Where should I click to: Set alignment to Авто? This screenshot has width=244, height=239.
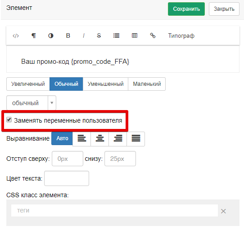62,138
